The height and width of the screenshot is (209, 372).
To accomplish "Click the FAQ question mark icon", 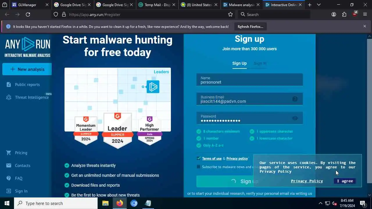I will tap(9, 178).
